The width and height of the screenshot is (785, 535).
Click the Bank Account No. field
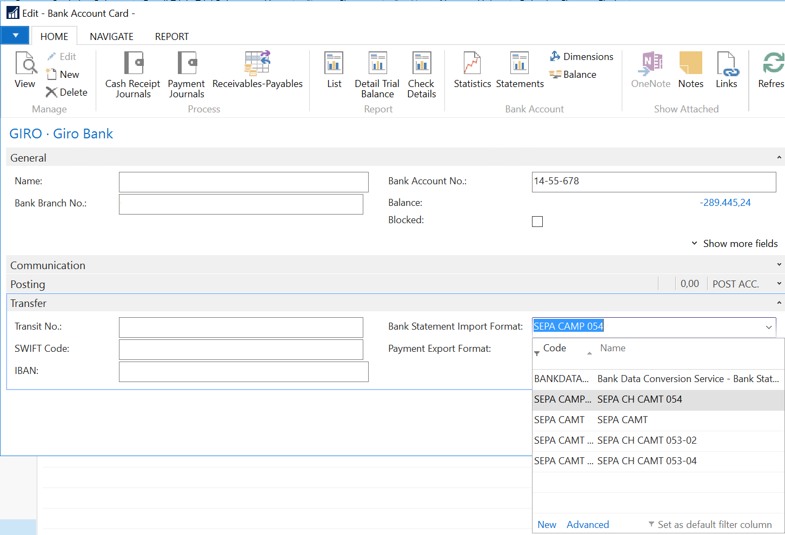click(654, 182)
